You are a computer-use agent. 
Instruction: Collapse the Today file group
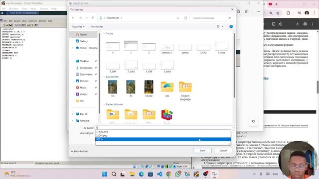tap(104, 33)
